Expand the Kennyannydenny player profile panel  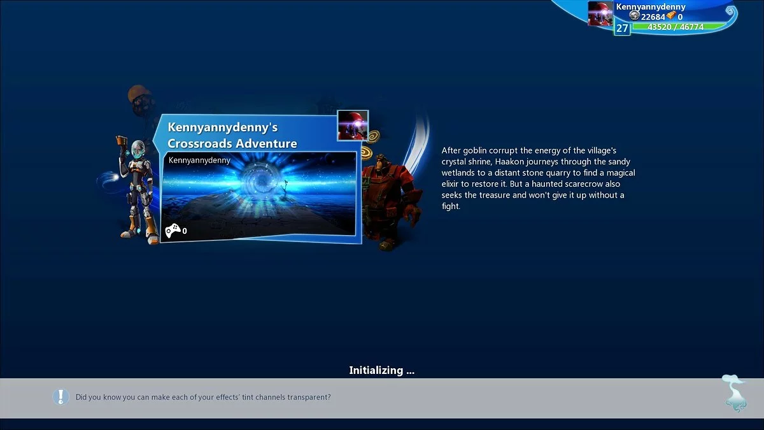651,7
